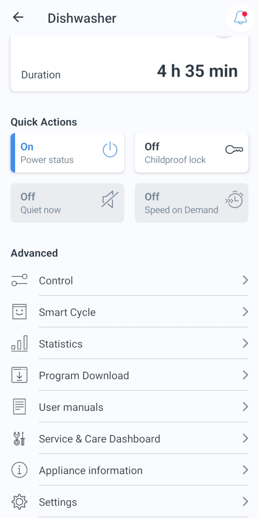Toggle the Childproof lock tile

192,153
